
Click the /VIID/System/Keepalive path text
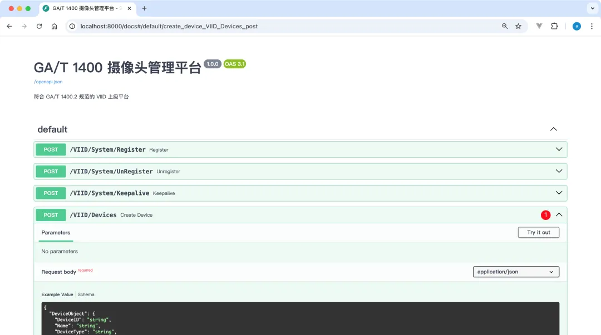110,193
